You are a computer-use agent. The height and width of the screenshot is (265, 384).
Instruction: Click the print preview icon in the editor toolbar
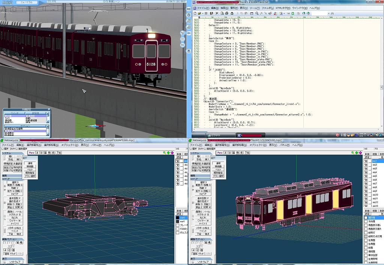point(222,13)
